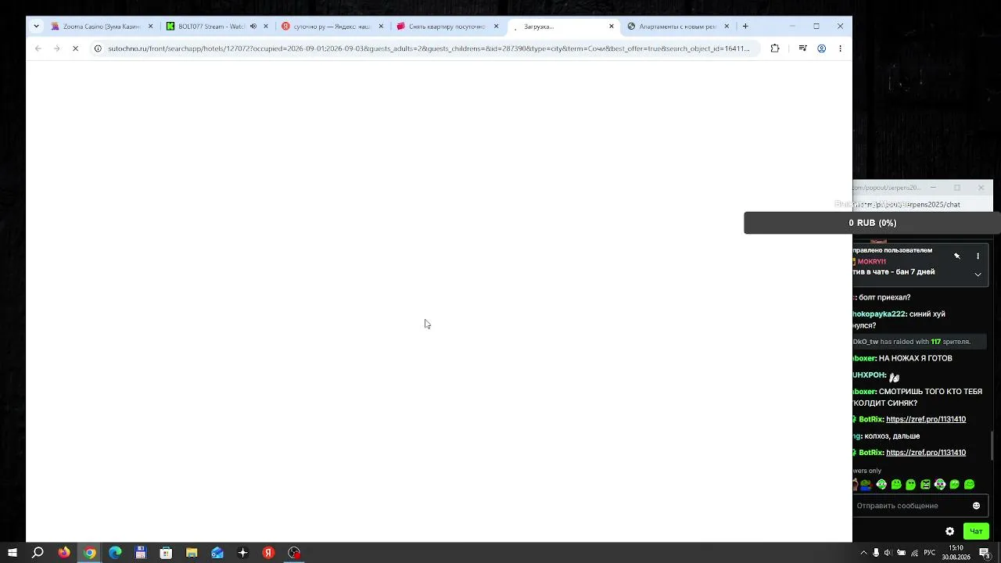The height and width of the screenshot is (563, 1001).
Task: Go forward in browser history
Action: tap(57, 48)
